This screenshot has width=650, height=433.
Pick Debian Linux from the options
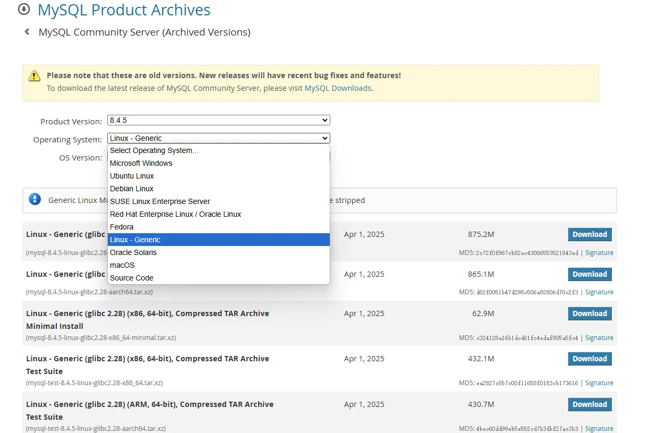point(132,189)
